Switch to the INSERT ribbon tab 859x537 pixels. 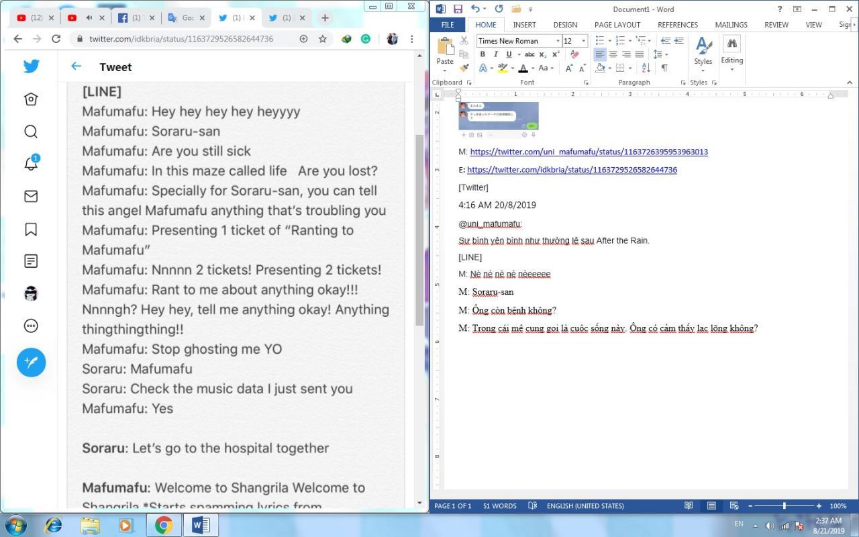click(524, 25)
